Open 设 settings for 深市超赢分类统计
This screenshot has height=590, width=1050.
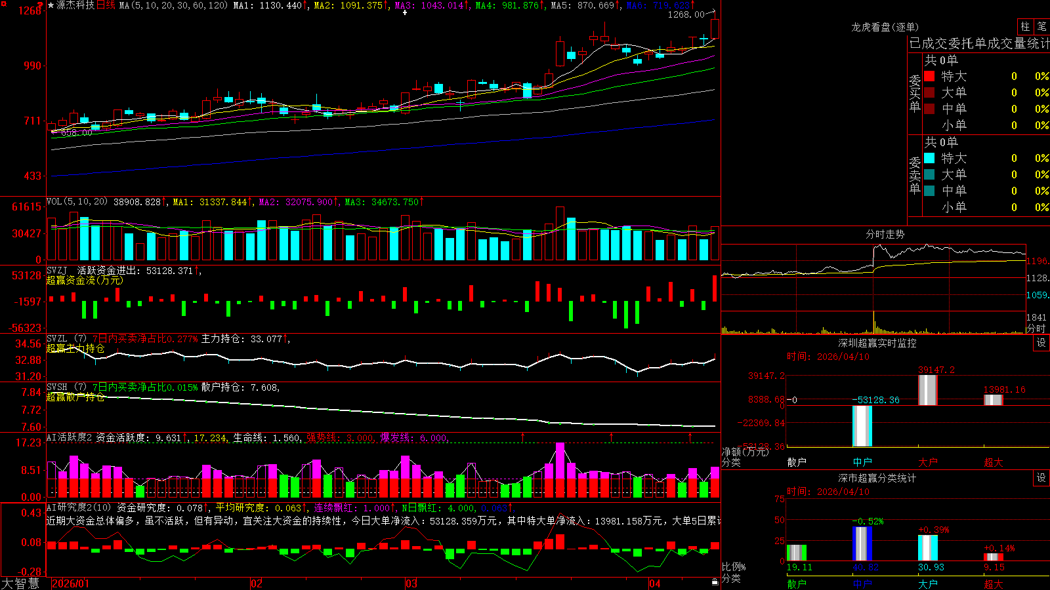[1041, 478]
